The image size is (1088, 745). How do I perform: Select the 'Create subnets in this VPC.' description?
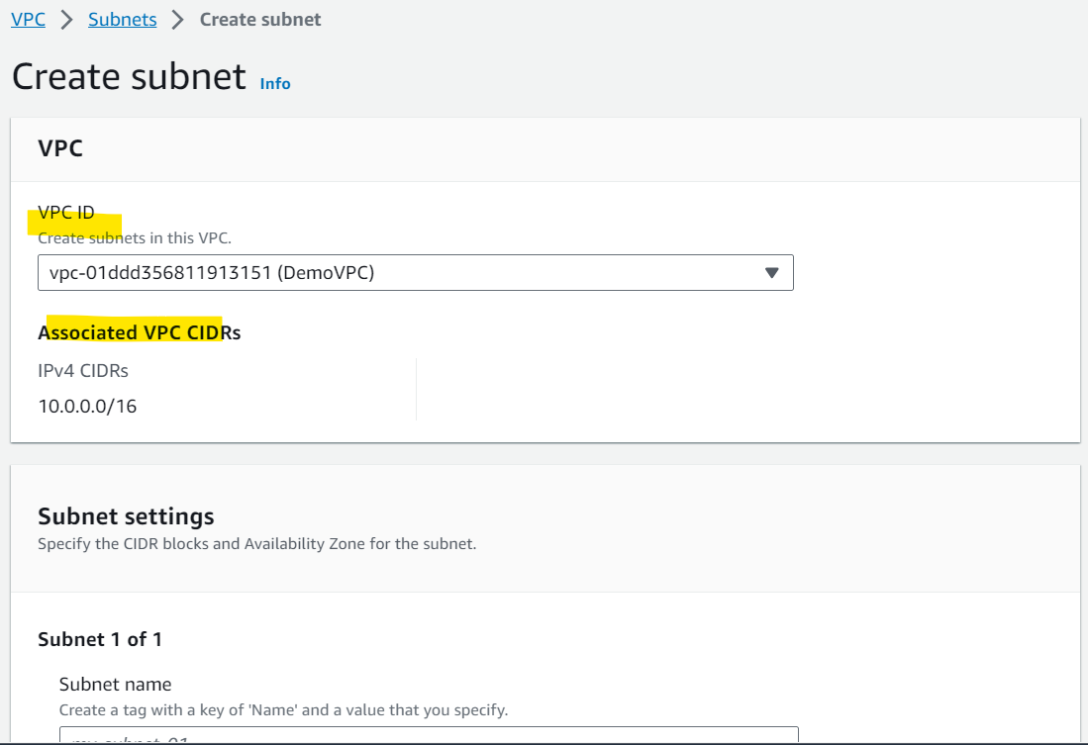(x=135, y=237)
